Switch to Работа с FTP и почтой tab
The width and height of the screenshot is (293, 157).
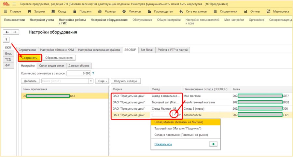pyautogui.click(x=173, y=50)
